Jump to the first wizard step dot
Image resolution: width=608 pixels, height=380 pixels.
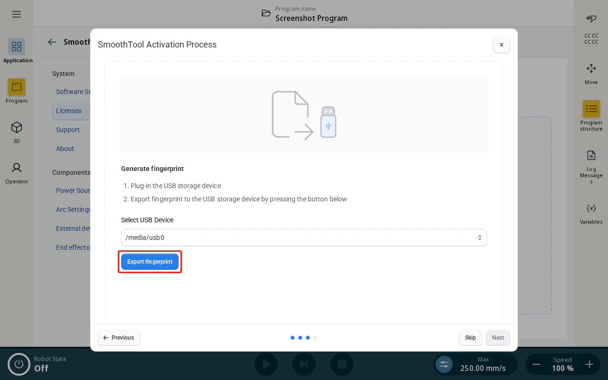point(293,338)
